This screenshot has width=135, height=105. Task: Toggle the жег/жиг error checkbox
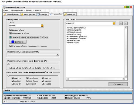[x=28, y=84]
